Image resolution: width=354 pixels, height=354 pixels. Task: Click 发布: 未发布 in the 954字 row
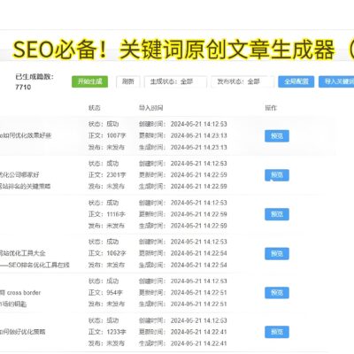coord(106,304)
